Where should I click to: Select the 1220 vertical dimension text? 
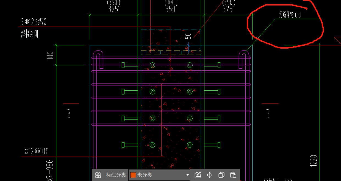point(314,161)
